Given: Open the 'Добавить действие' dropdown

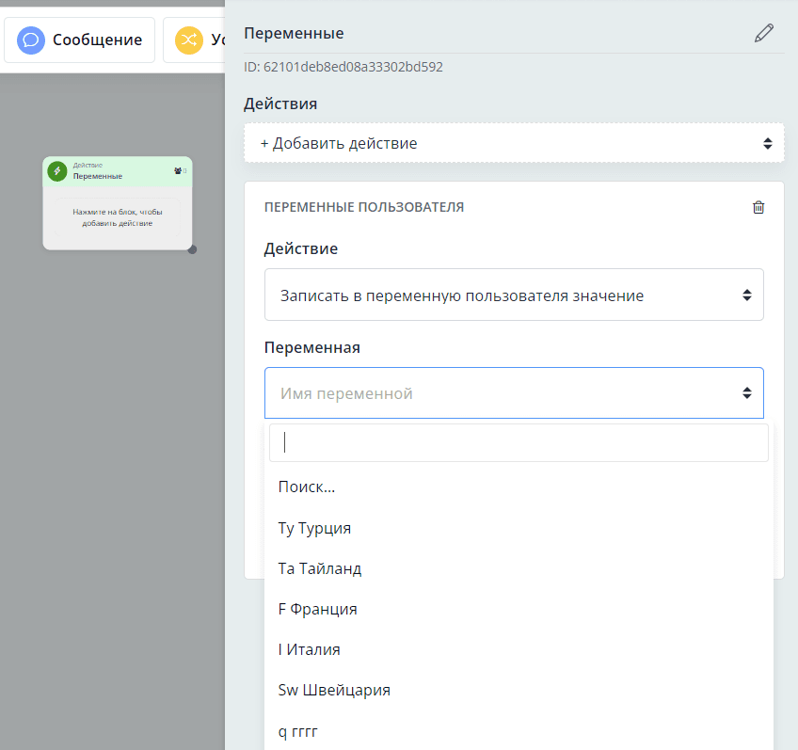Looking at the screenshot, I should (514, 143).
